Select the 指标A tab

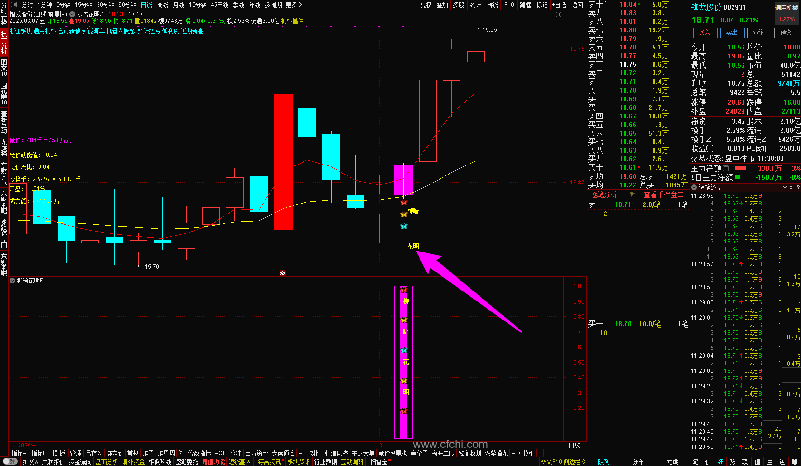click(19, 453)
